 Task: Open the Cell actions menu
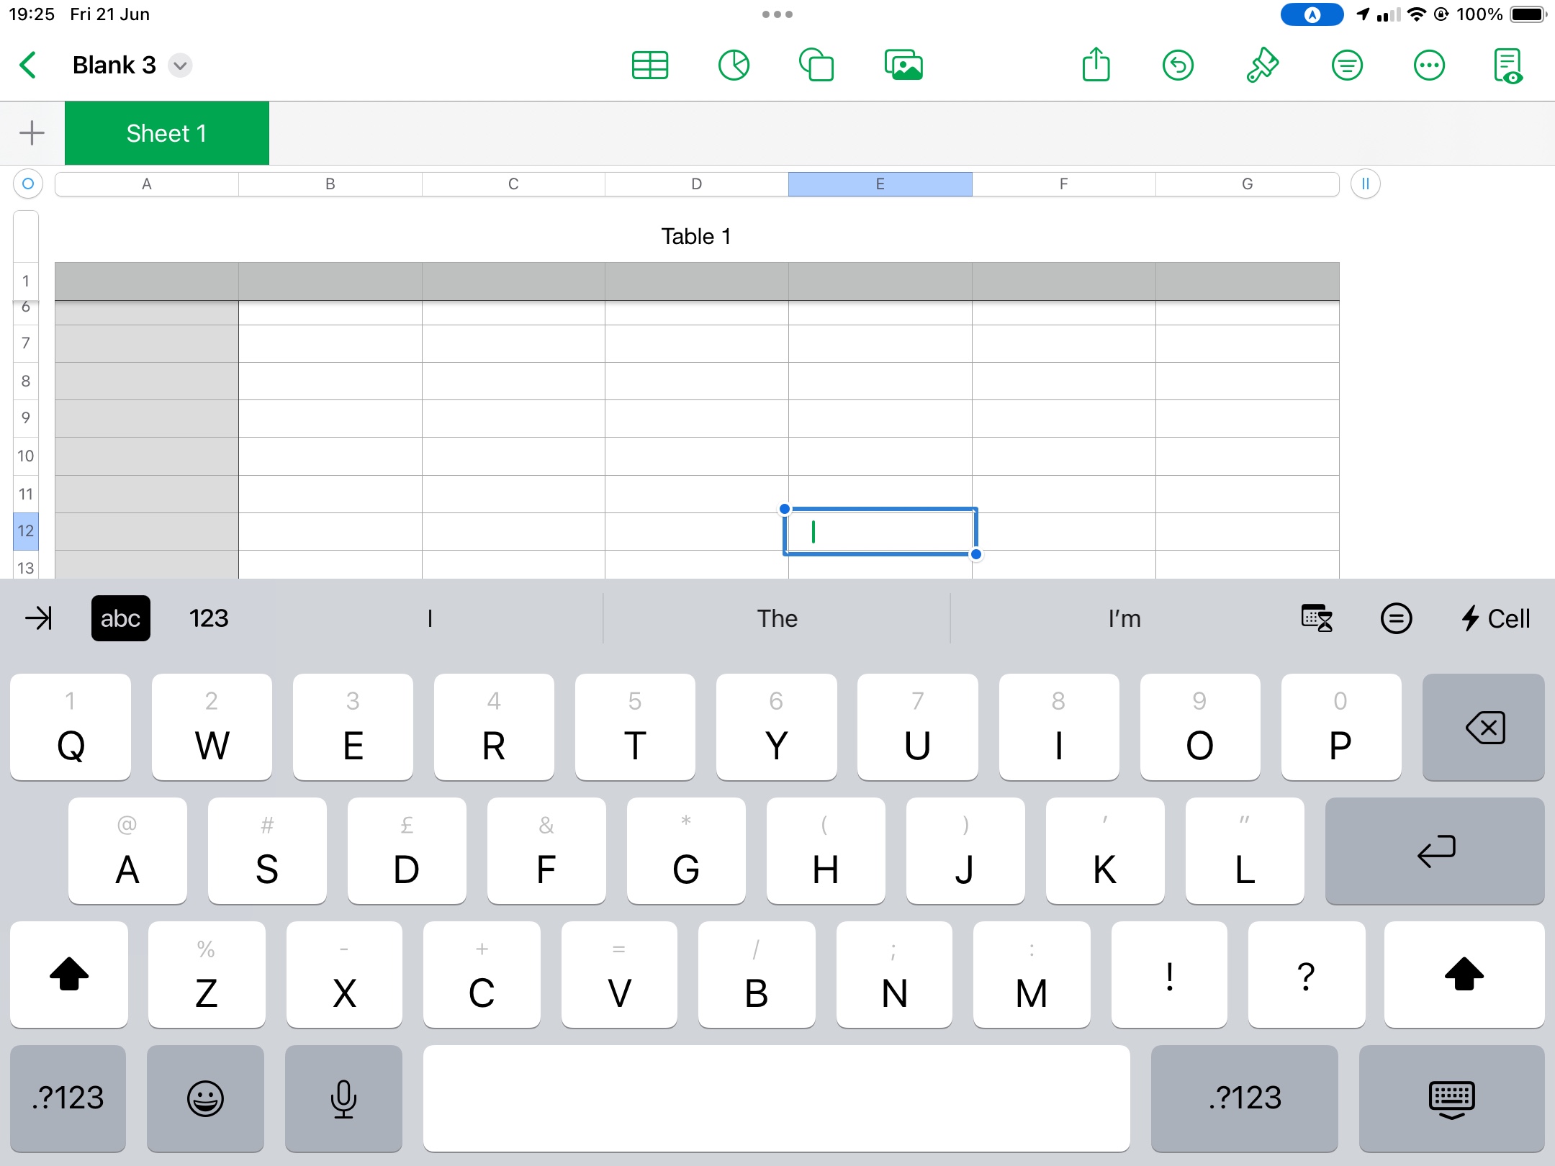tap(1495, 618)
